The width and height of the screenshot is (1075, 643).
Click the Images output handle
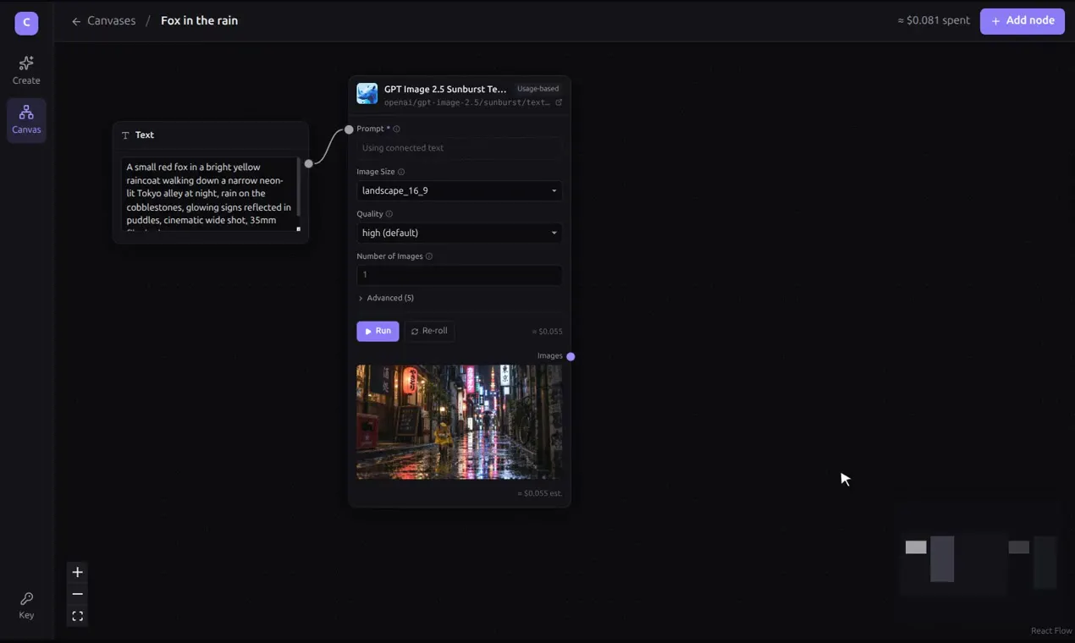[571, 356]
